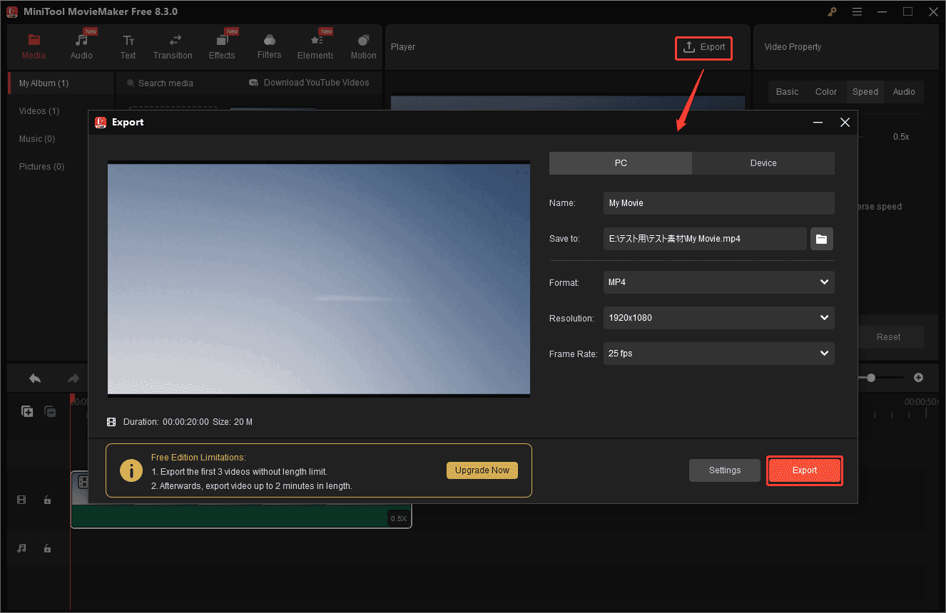This screenshot has height=613, width=946.
Task: Minimize the Export dialog
Action: coord(818,123)
